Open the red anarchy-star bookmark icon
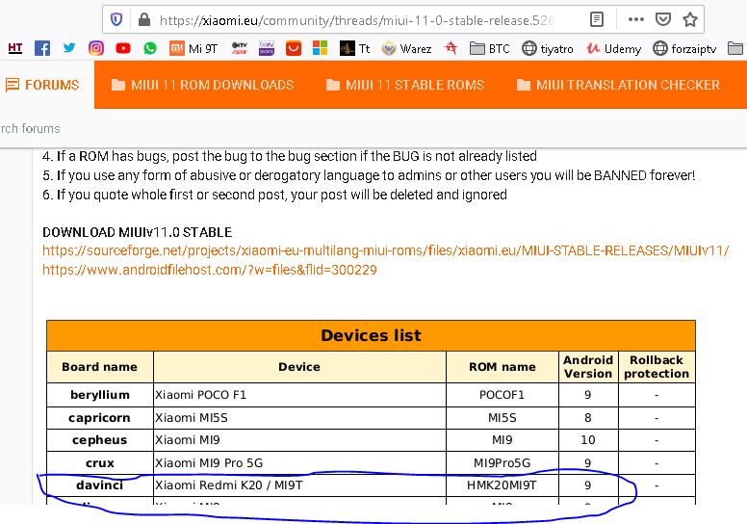 click(451, 48)
